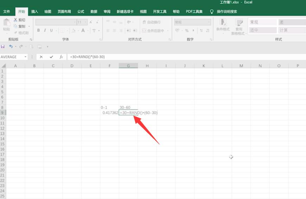Viewport: 306px width, 199px height.
Task: Click the print preview icon in quick access
Action: [x=32, y=47]
